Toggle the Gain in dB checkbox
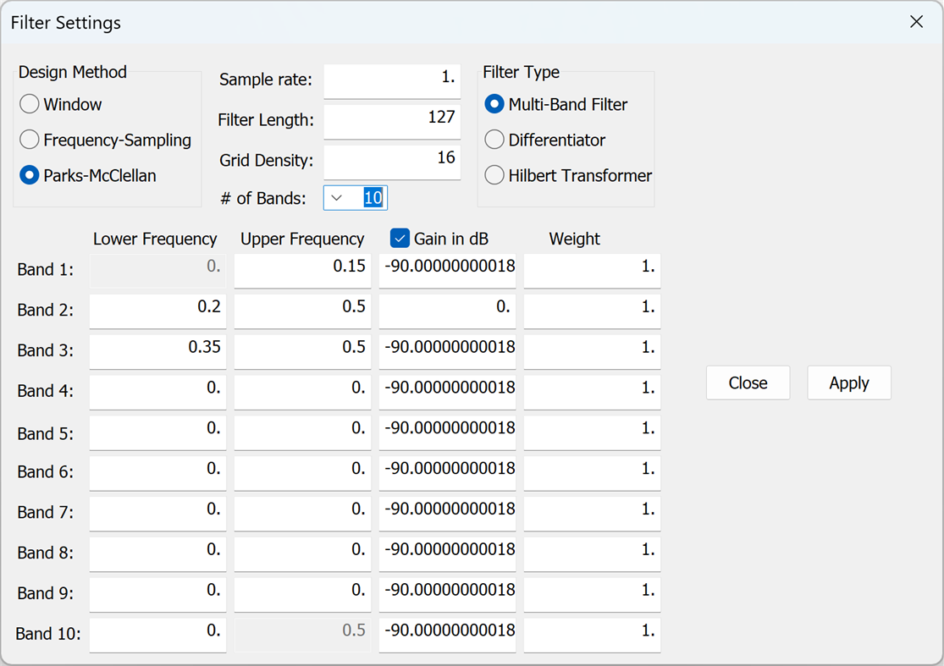This screenshot has width=944, height=666. (x=400, y=239)
